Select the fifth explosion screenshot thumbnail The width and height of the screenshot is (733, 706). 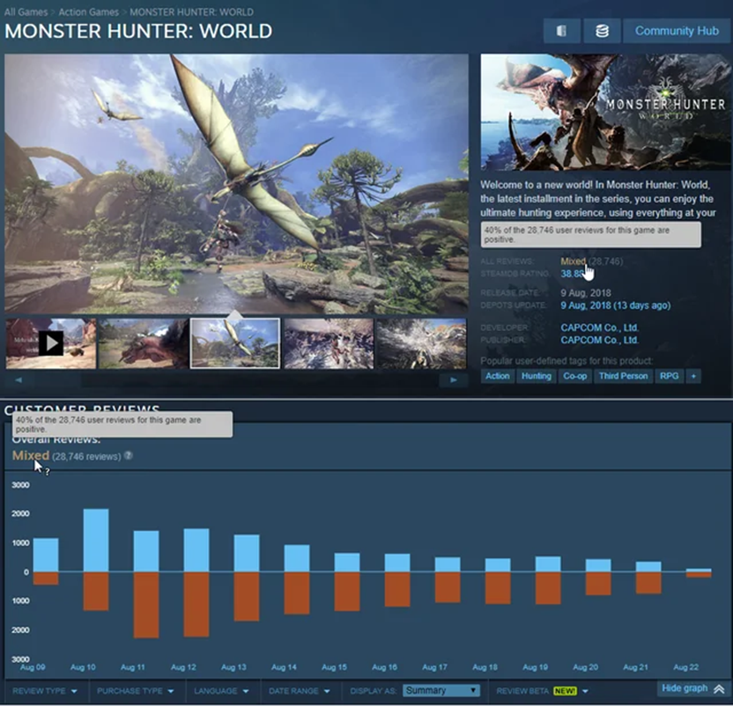pos(421,343)
